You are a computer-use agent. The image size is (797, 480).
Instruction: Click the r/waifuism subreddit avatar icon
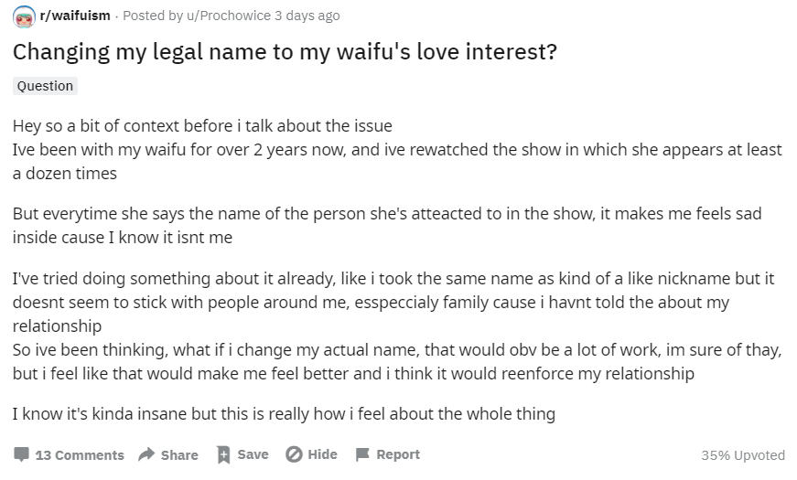pos(24,16)
